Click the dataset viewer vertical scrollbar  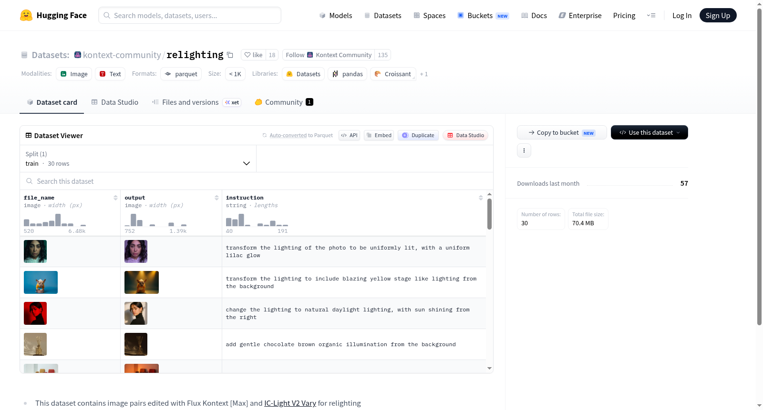click(x=489, y=214)
